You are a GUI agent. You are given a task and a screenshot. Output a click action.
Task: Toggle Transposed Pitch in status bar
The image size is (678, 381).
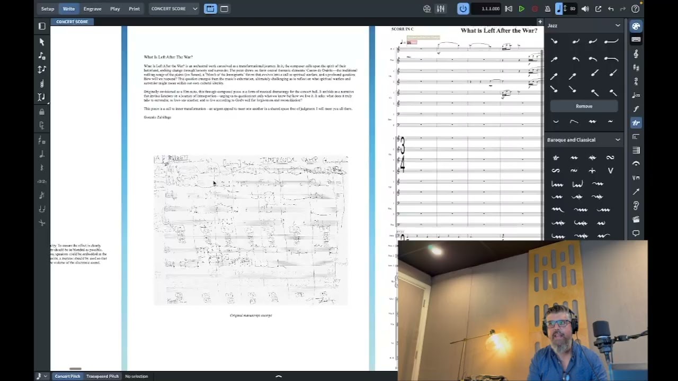point(103,376)
